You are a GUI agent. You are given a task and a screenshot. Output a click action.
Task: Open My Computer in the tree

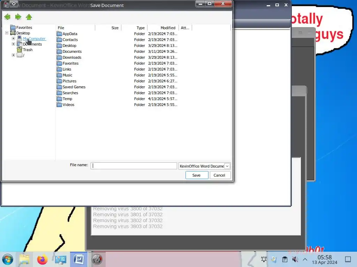(x=34, y=39)
